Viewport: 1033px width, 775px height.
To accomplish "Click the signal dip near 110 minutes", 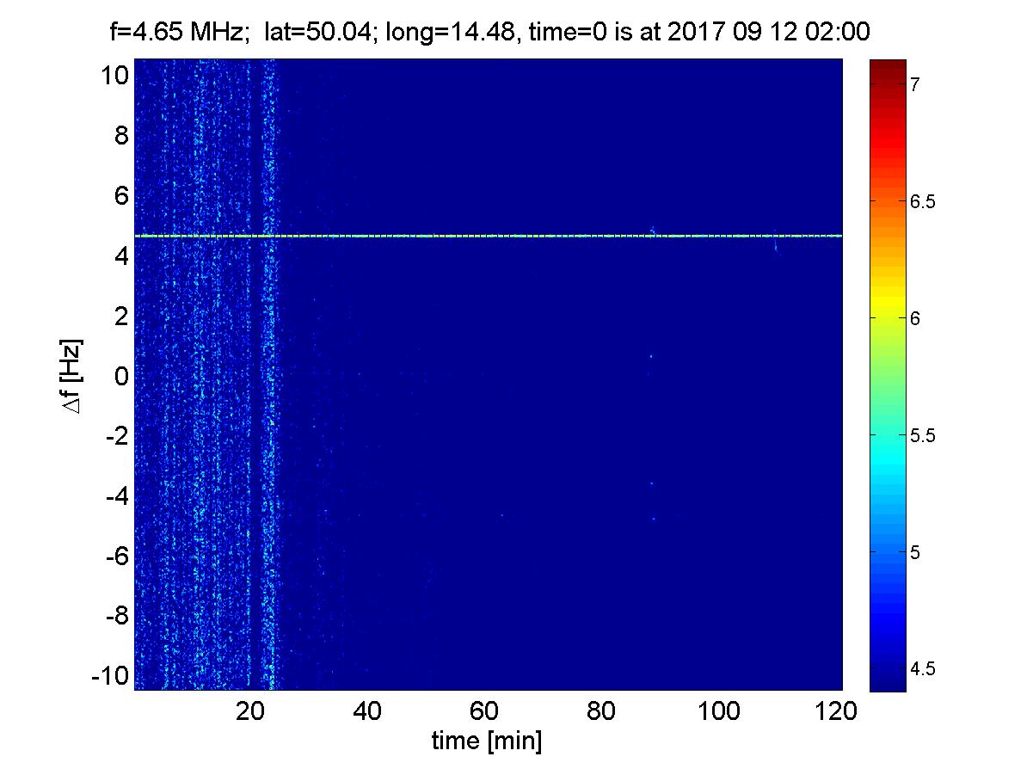I will (x=776, y=244).
